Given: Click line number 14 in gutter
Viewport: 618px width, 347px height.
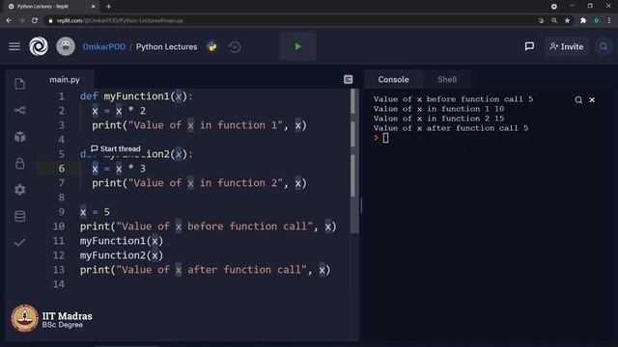Looking at the screenshot, I should [x=59, y=284].
